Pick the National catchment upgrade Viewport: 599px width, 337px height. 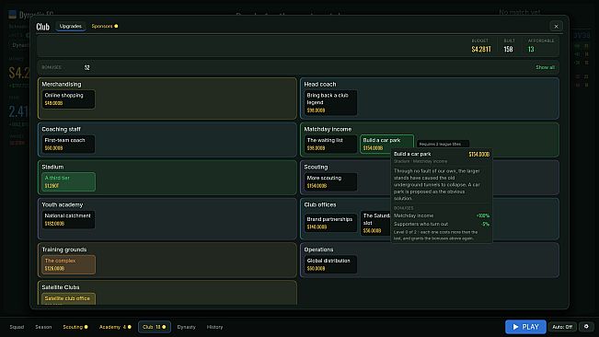[68, 220]
